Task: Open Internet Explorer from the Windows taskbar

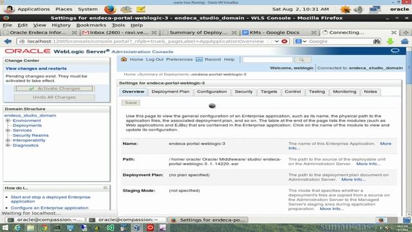Action: coord(17,227)
